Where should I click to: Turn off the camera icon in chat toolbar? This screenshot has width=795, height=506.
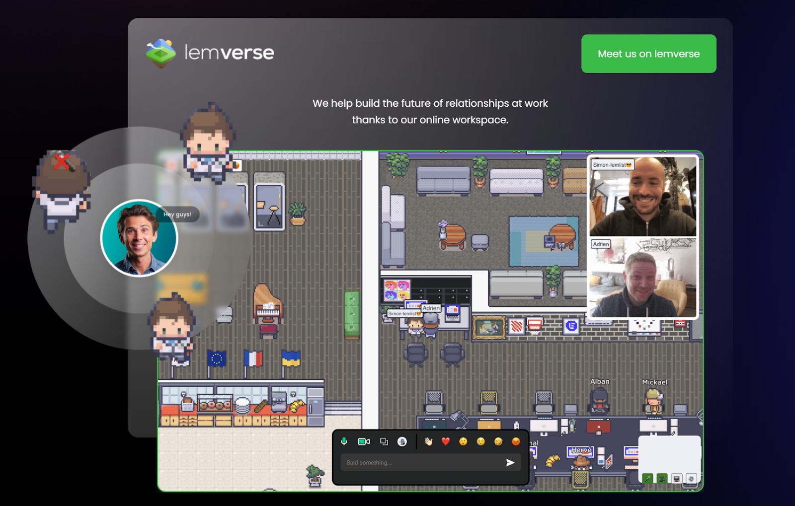pyautogui.click(x=364, y=441)
